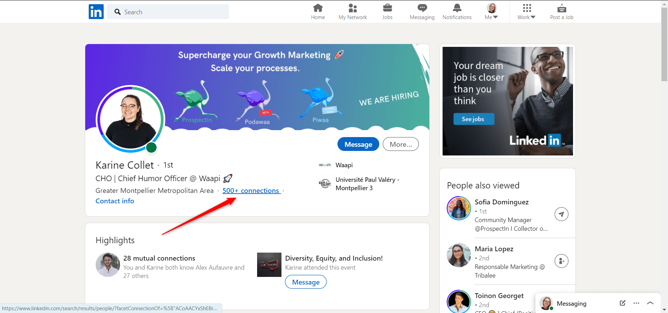Open Karine's Contact info
The height and width of the screenshot is (313, 668).
point(115,201)
